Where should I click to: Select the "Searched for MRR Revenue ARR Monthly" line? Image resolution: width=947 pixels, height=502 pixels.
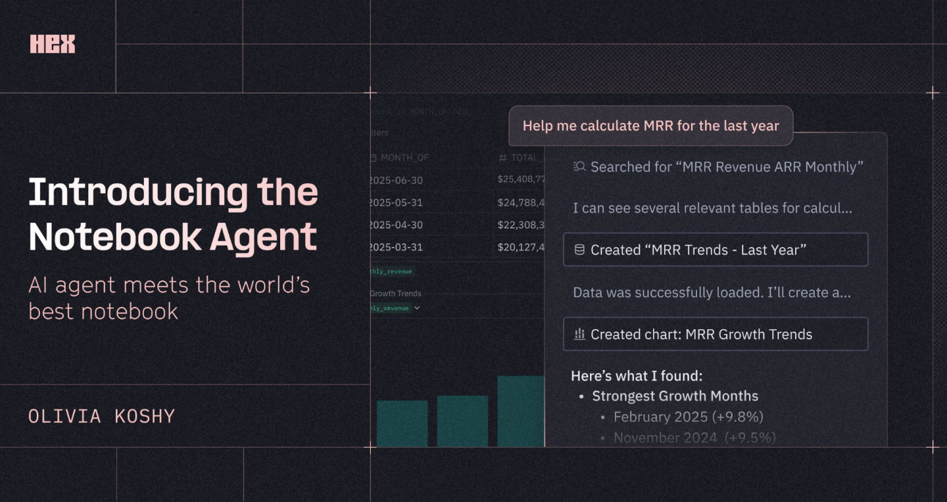click(718, 167)
